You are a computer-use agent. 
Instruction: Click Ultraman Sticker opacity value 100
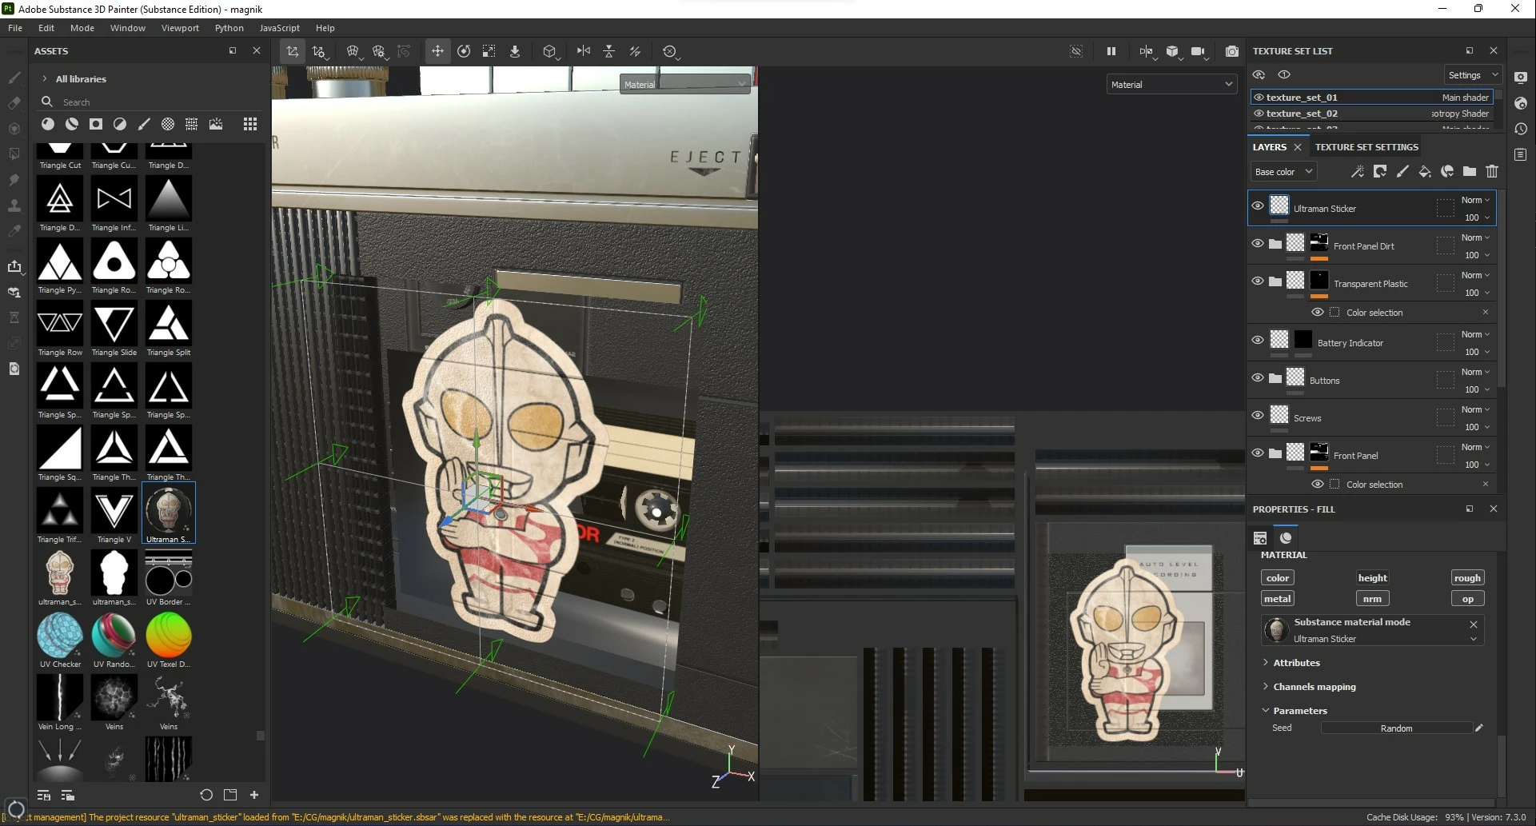click(x=1471, y=217)
